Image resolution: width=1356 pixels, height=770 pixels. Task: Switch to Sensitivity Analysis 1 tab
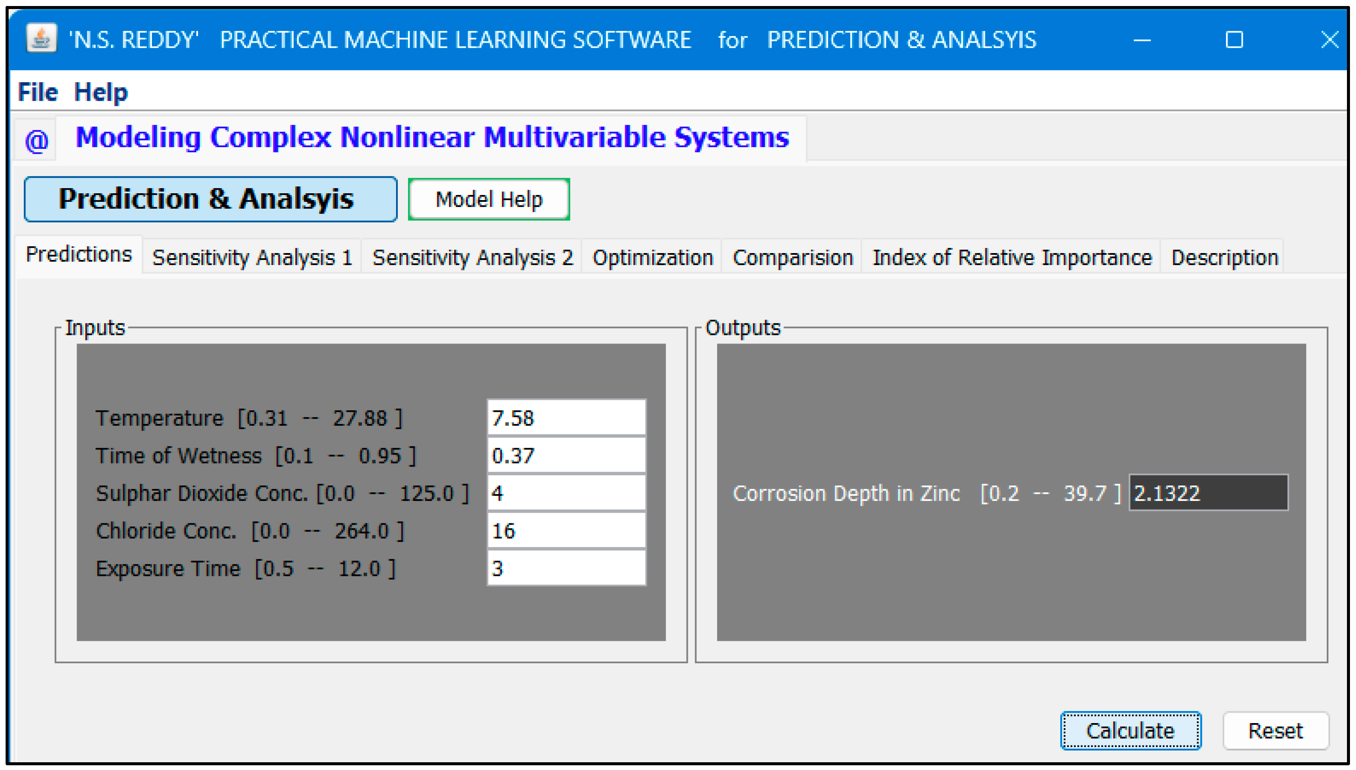pos(252,257)
